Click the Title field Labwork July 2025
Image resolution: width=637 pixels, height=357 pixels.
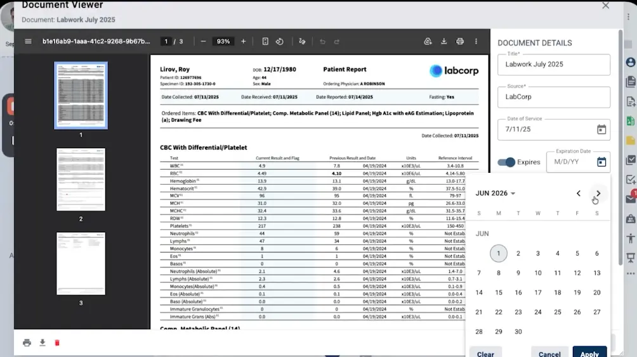(554, 65)
